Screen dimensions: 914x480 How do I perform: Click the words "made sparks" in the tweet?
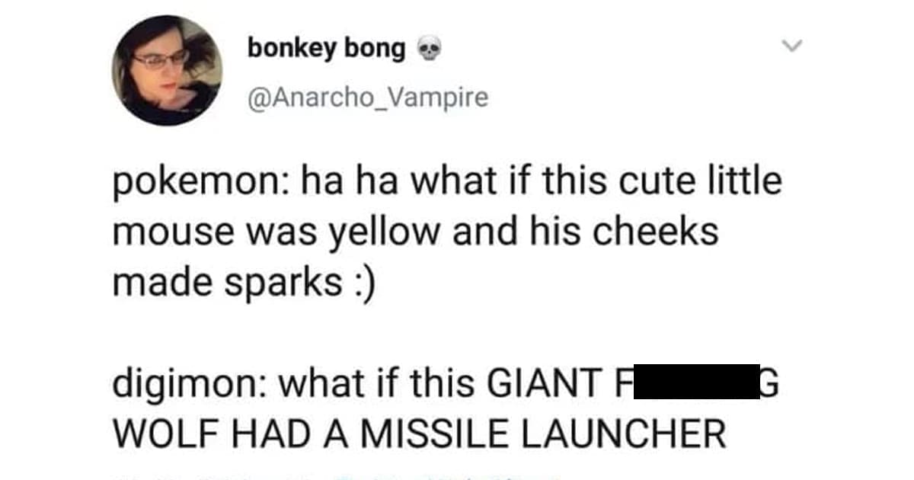coord(227,283)
